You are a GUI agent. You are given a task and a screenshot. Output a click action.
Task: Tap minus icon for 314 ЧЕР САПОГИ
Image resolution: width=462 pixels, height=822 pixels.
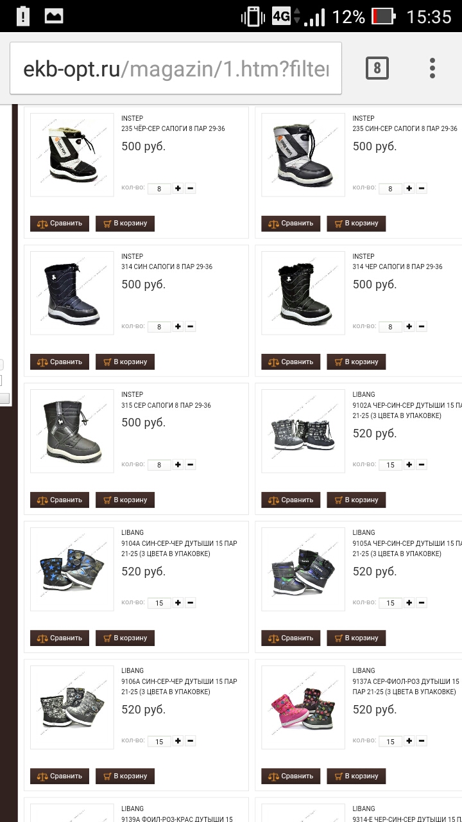coord(422,326)
